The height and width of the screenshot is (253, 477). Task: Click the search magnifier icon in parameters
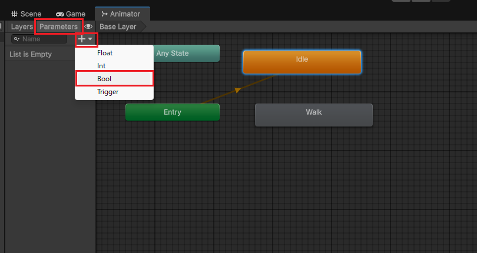[x=16, y=39]
